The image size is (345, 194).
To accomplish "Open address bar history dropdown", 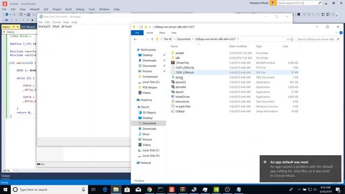I will pos(288,39).
